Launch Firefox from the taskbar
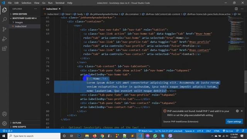The width and height of the screenshot is (247, 139). [x=95, y=136]
